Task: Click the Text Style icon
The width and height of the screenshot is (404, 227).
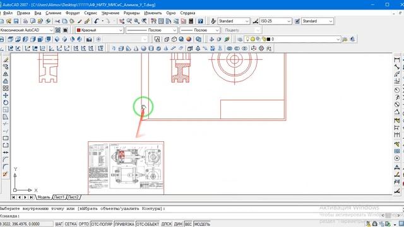Action: [213, 21]
